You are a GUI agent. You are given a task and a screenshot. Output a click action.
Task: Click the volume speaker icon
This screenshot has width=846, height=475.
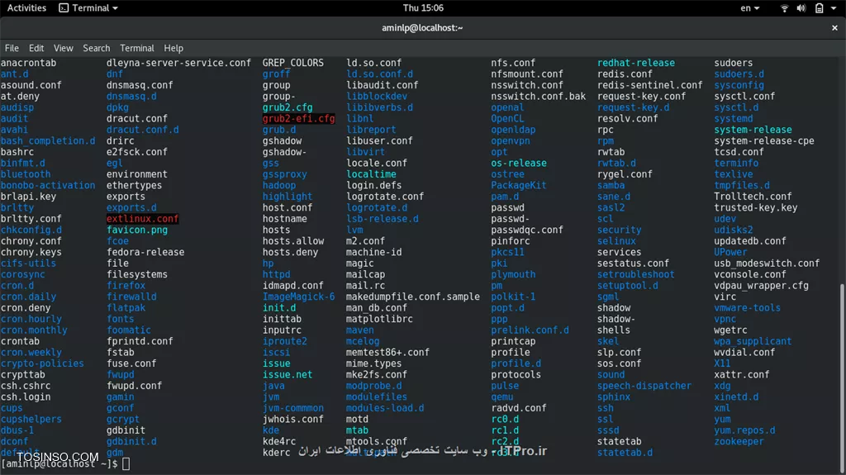pos(801,8)
